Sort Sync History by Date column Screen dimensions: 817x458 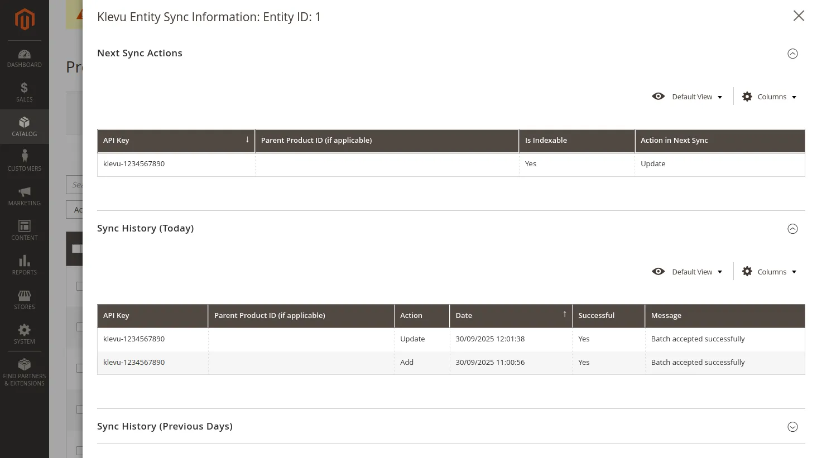pos(511,316)
